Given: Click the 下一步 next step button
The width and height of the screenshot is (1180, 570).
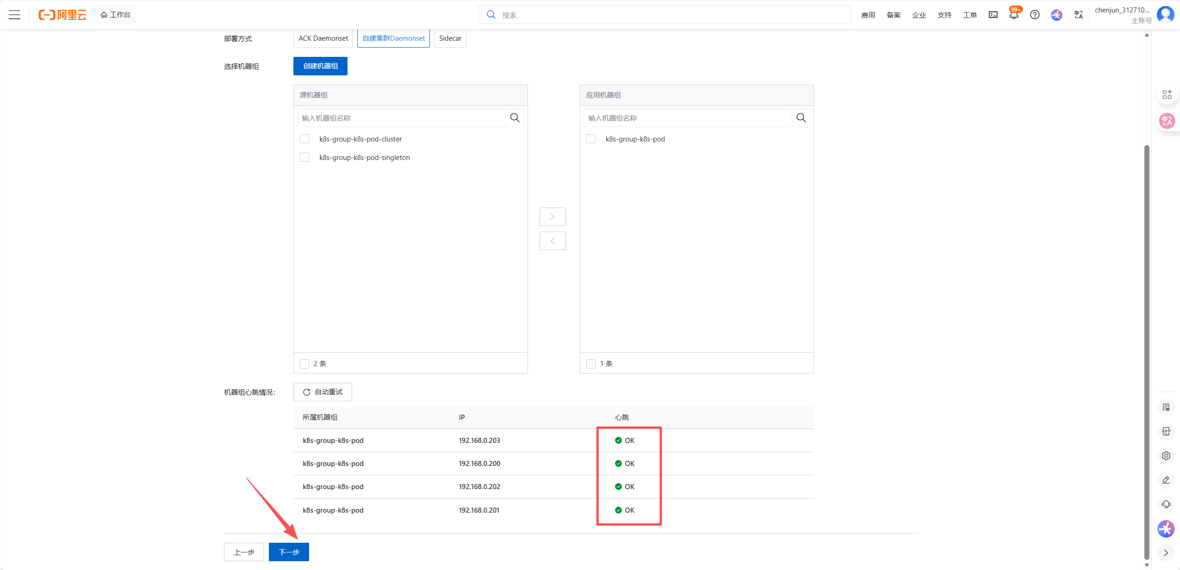Looking at the screenshot, I should point(289,552).
